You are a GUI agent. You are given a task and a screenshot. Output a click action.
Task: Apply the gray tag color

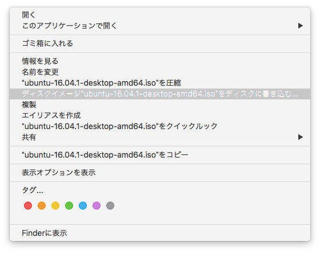[x=110, y=206]
